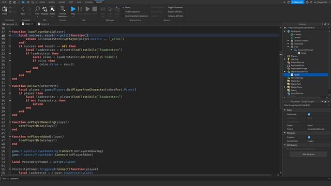Expand the Lighting tree node
This screenshot has width=331, height=186.
285,59
